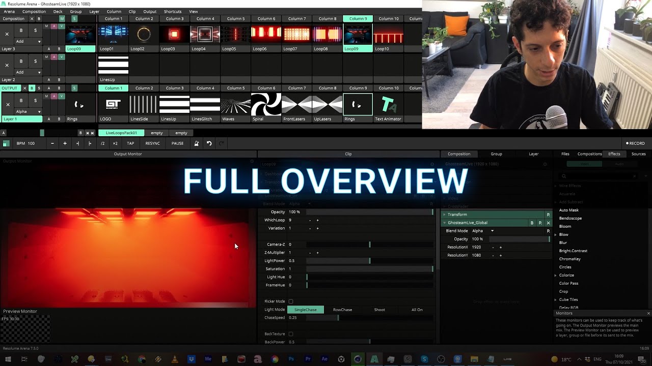This screenshot has width=652, height=366.
Task: Open the Windows Start menu
Action: coord(8,359)
